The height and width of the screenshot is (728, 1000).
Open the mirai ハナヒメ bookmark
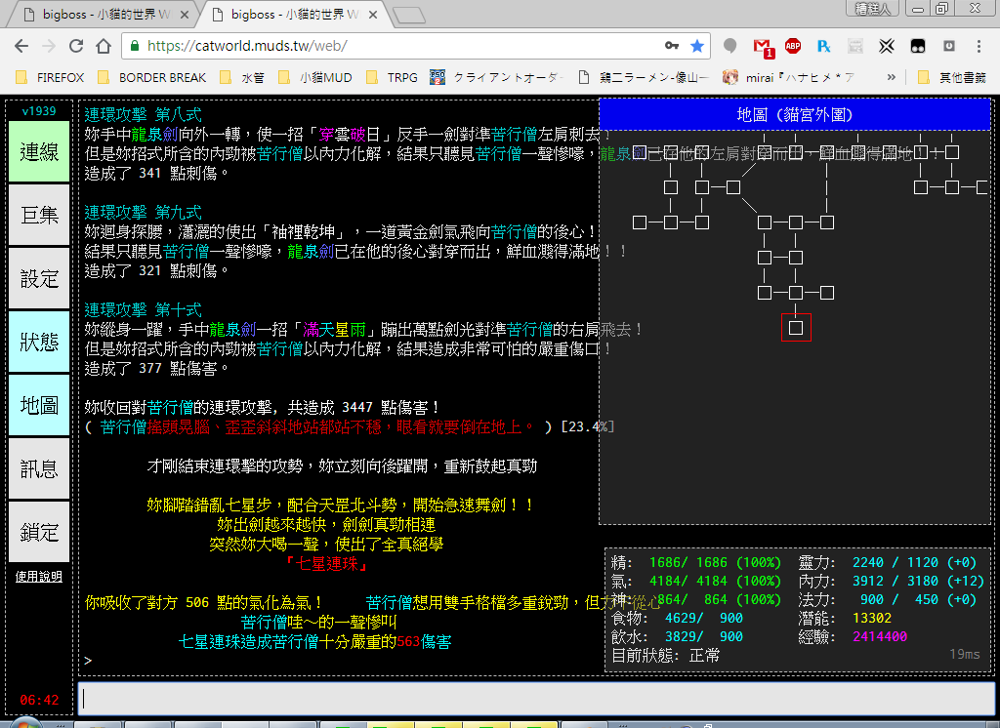click(788, 77)
